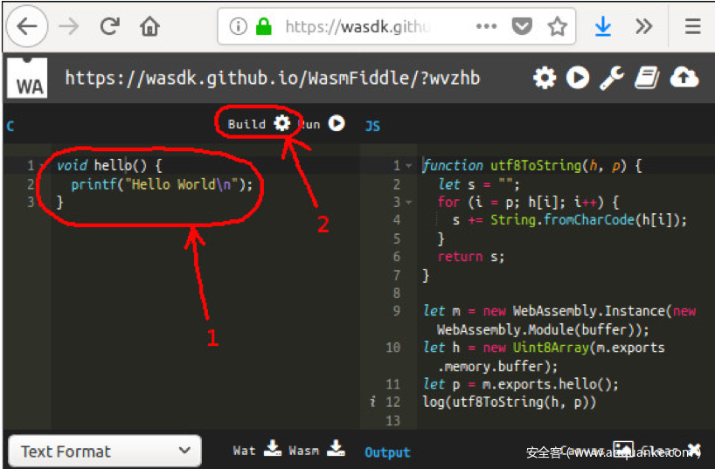
Task: Click the fiddle URL text in header
Action: click(x=272, y=78)
